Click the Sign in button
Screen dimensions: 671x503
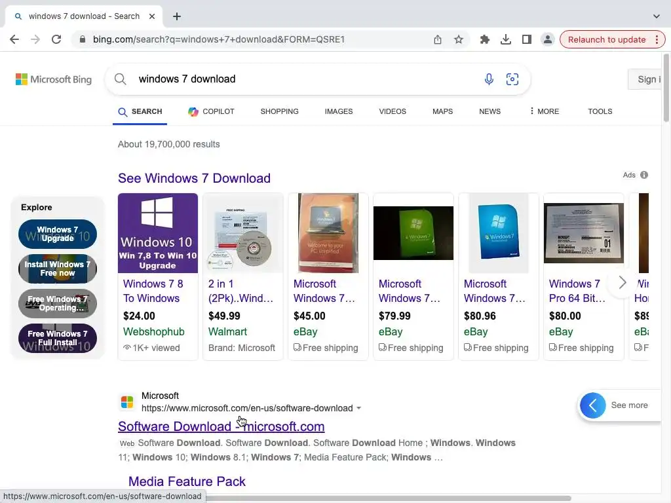pyautogui.click(x=646, y=79)
